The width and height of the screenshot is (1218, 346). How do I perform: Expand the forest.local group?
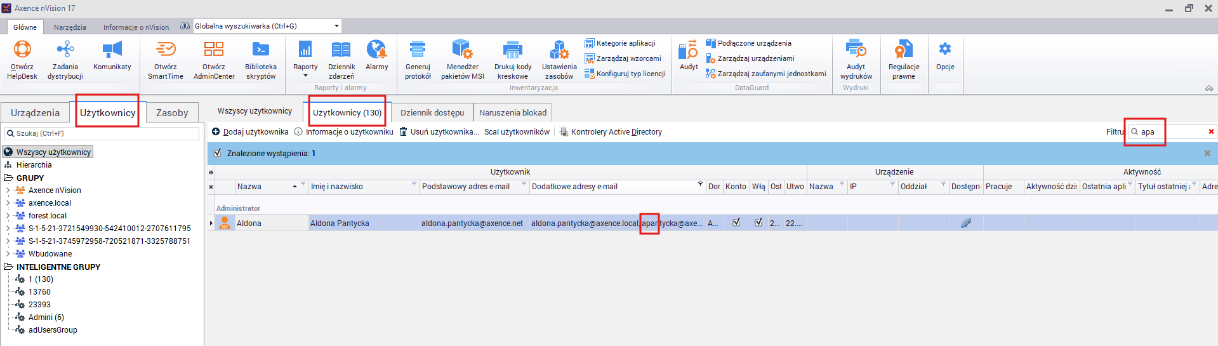point(8,215)
